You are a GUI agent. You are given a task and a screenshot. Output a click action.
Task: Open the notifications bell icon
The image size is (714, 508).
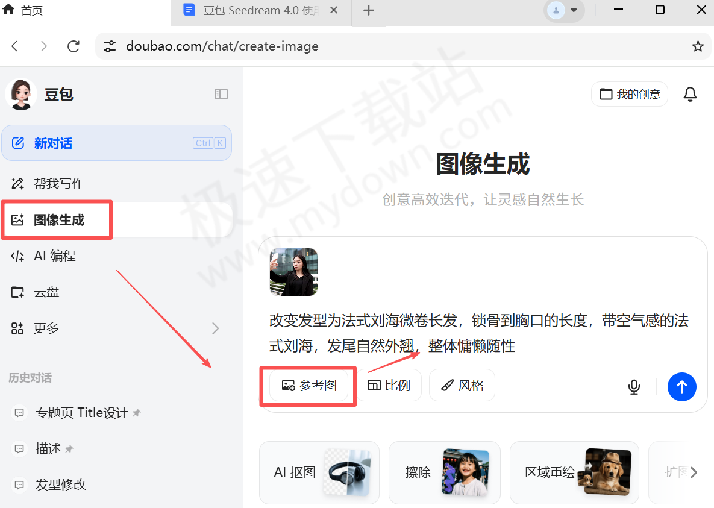coord(690,94)
